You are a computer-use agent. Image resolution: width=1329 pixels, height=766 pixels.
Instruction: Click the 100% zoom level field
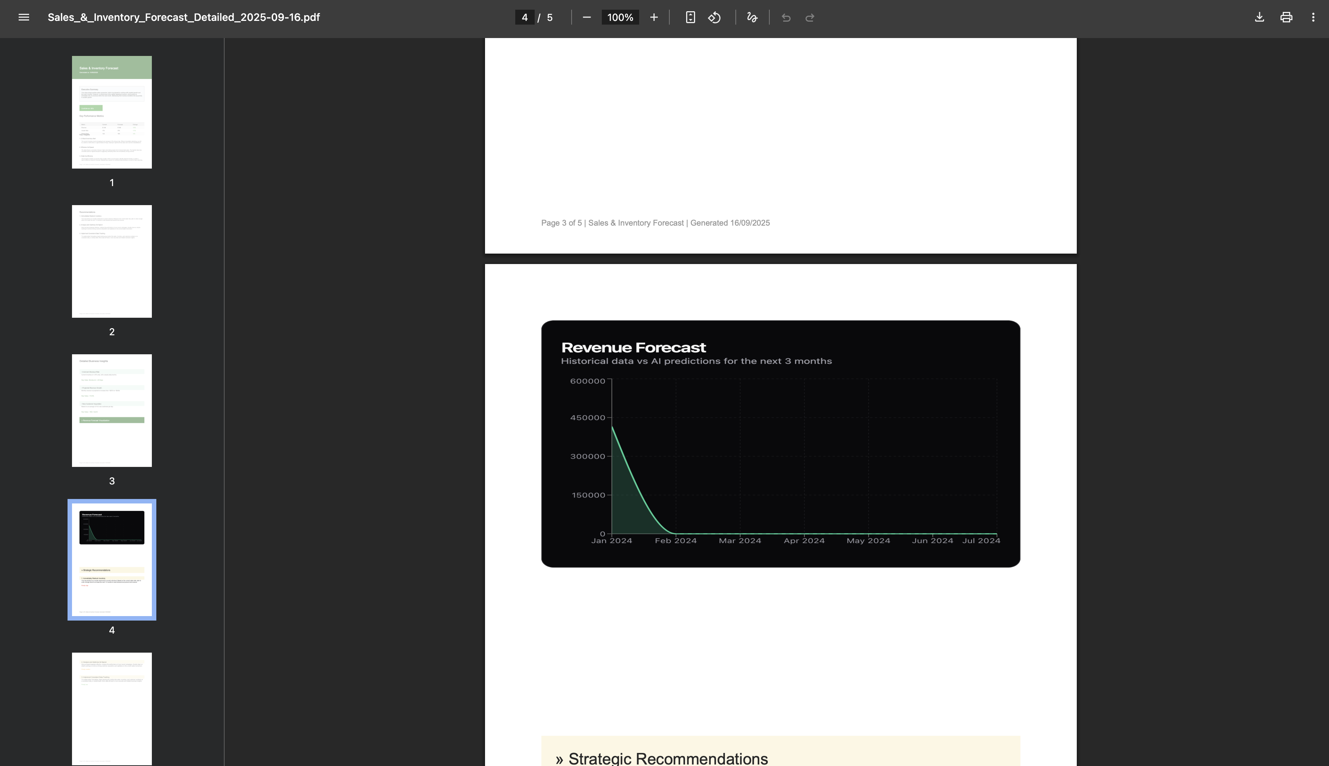(x=620, y=18)
